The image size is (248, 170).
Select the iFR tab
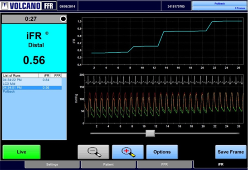click(221, 165)
